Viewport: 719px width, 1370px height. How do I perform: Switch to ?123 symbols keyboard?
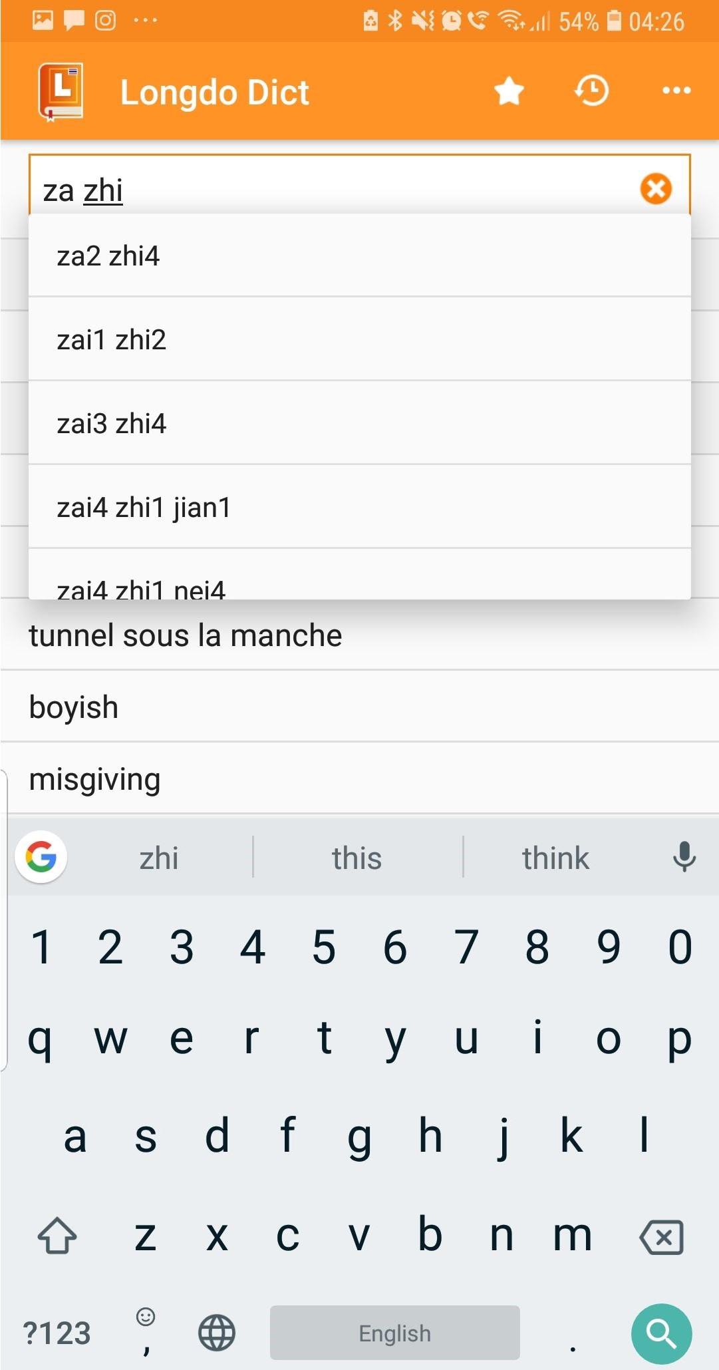[57, 1333]
